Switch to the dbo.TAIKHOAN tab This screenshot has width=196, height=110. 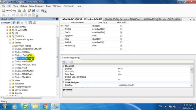[123, 19]
